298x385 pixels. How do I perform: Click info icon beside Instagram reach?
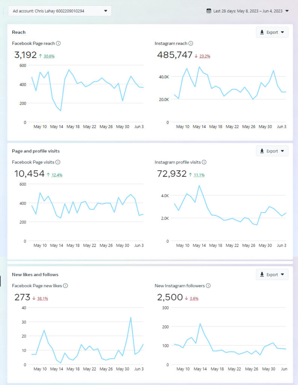pyautogui.click(x=191, y=43)
